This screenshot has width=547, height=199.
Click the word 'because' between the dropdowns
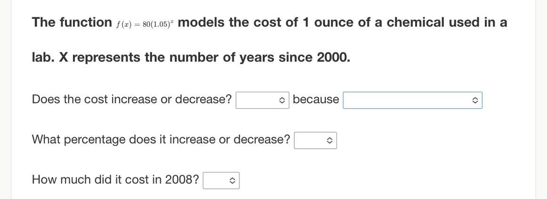pyautogui.click(x=315, y=99)
